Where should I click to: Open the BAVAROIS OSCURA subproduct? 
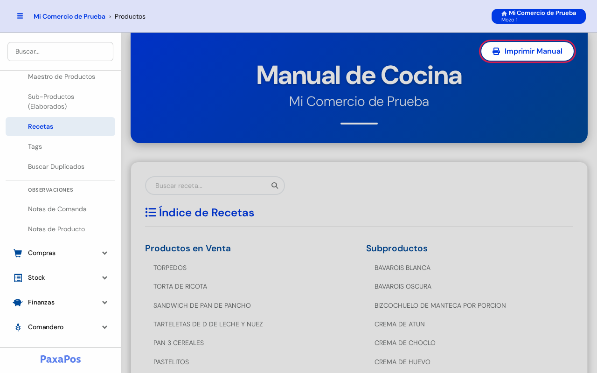(403, 286)
